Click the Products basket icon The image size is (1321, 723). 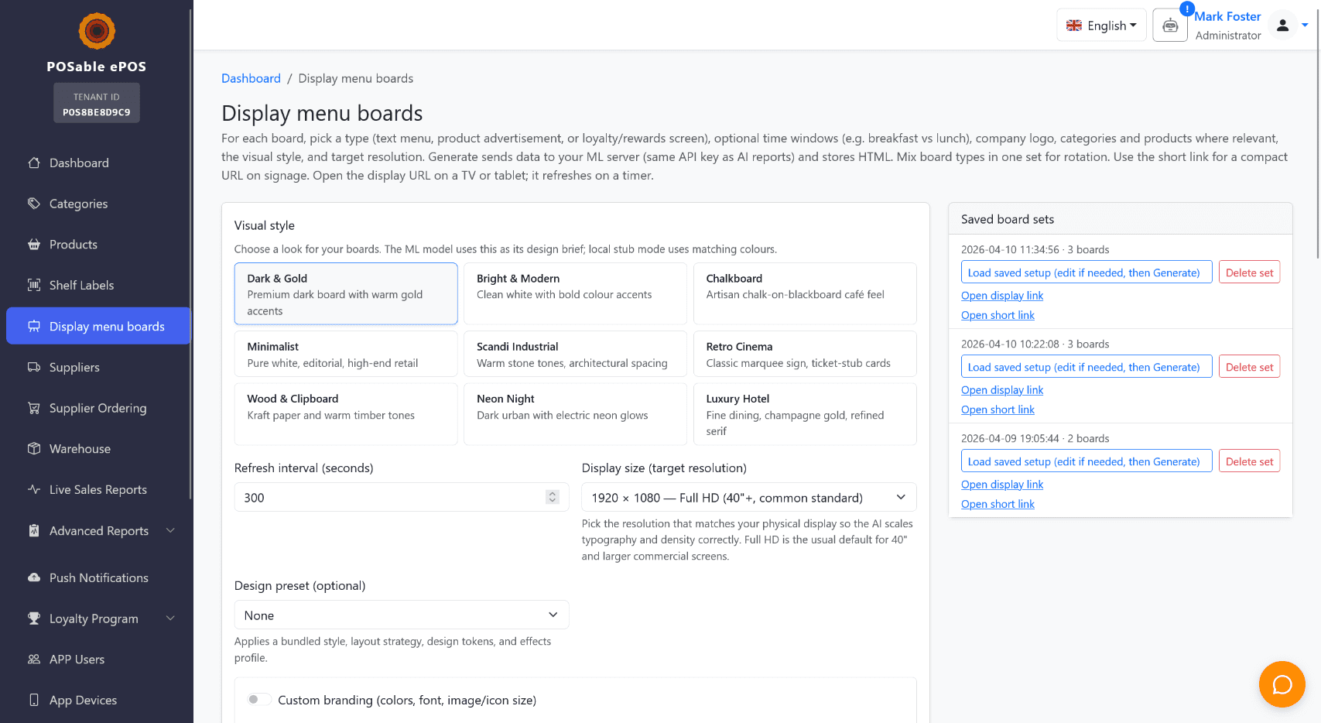(x=34, y=245)
